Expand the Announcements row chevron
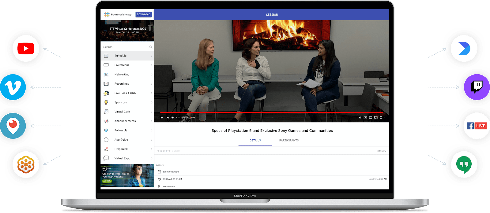This screenshot has height=213, width=490. 152,121
